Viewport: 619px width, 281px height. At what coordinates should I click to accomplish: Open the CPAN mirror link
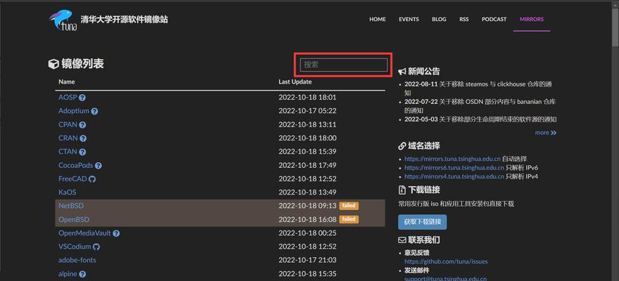coord(68,124)
